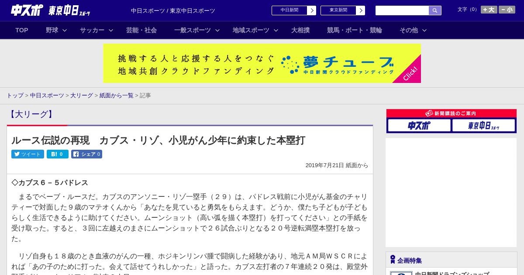Click 中日スポーツ / 東京中日スポーツ header text
The width and height of the screenshot is (524, 275).
[173, 10]
